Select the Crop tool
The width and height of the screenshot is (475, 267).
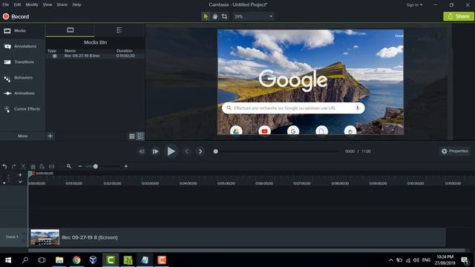[x=224, y=16]
